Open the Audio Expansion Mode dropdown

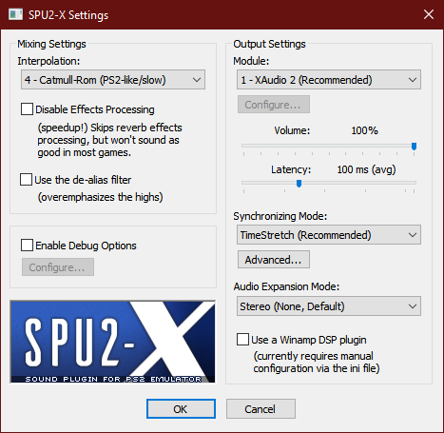(329, 306)
